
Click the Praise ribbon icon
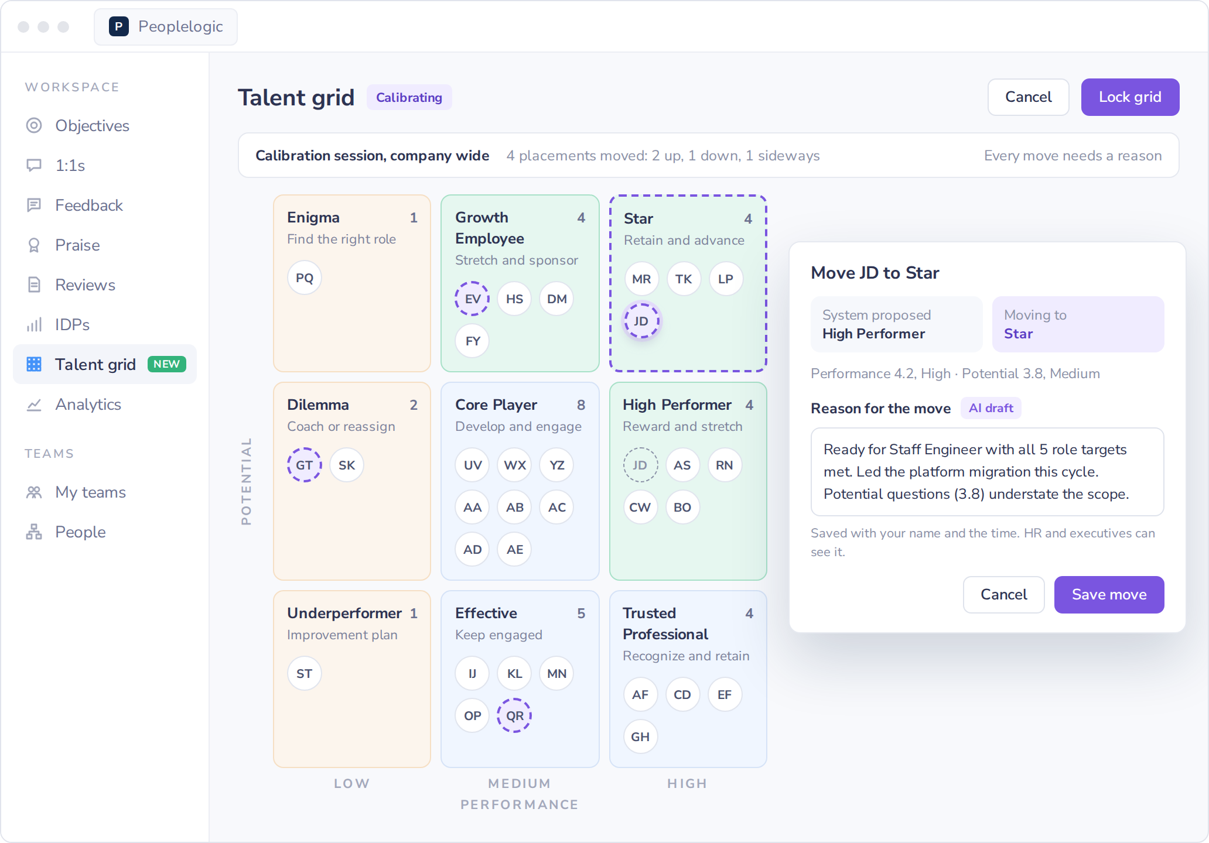click(34, 245)
